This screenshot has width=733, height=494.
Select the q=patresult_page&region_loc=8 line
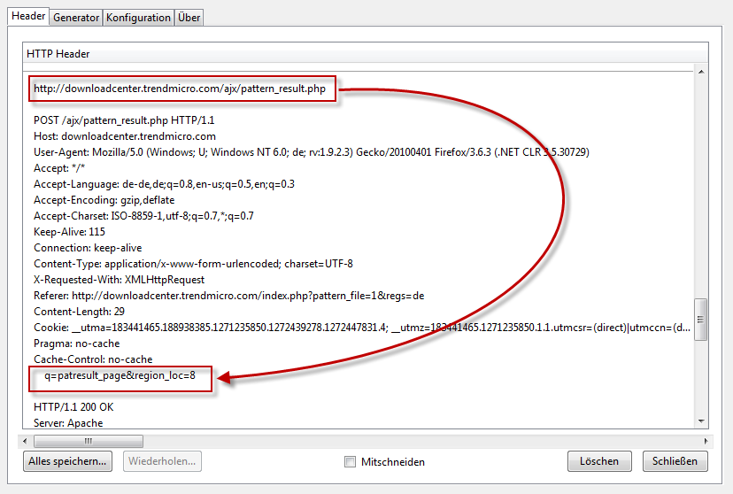pos(120,375)
